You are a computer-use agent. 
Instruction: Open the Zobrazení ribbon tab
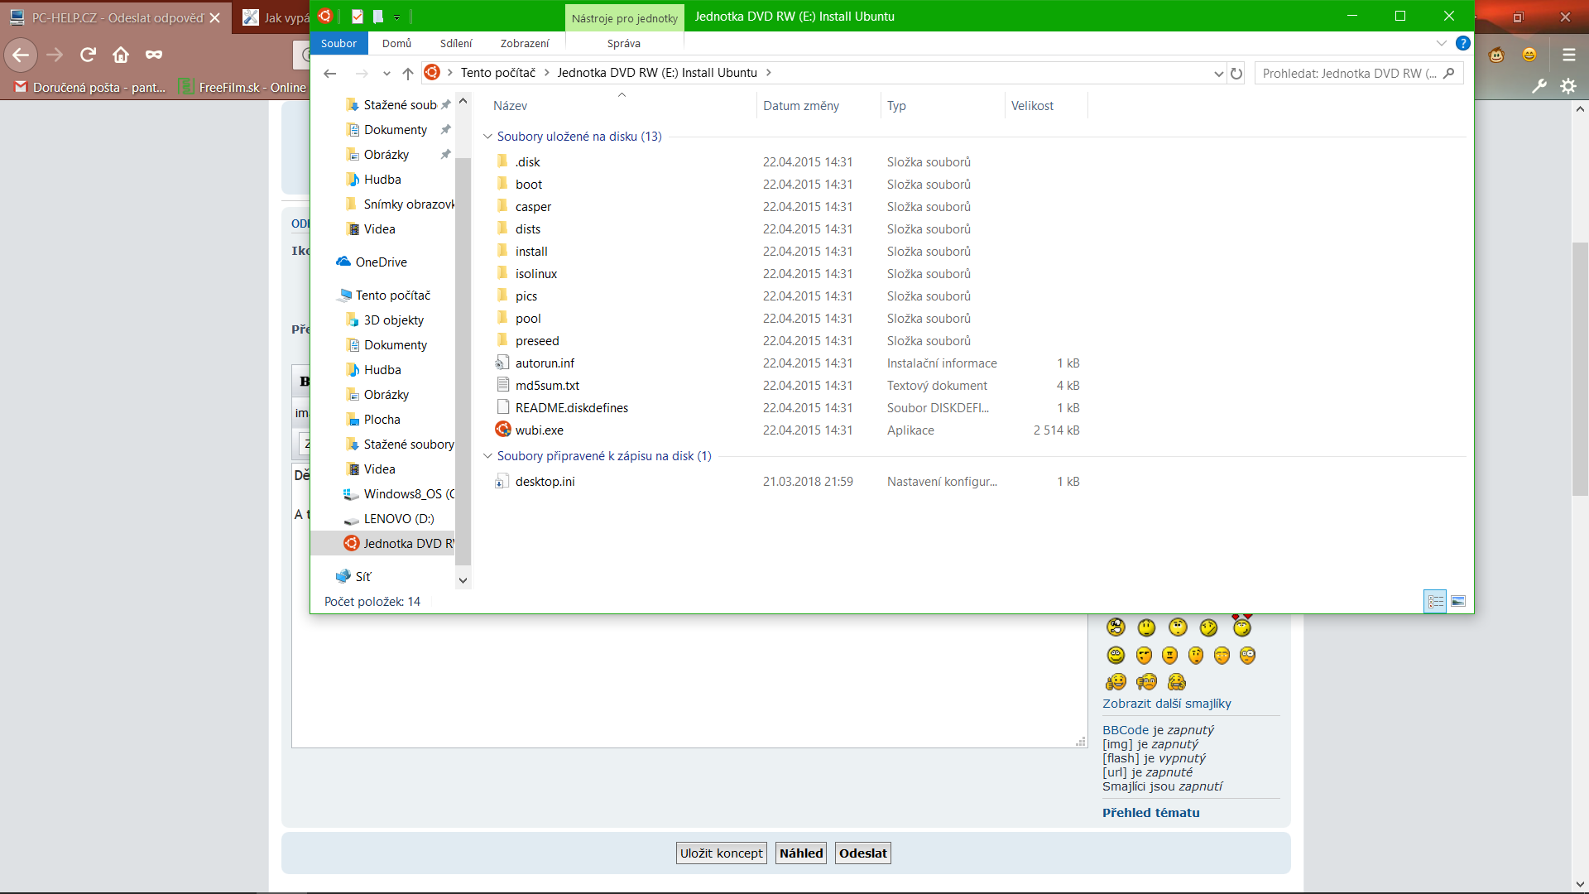[x=524, y=44]
